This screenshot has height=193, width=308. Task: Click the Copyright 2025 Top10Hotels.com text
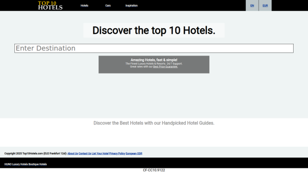[24, 153]
